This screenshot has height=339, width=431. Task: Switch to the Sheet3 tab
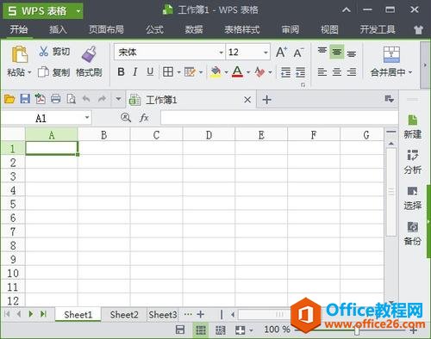(x=163, y=315)
